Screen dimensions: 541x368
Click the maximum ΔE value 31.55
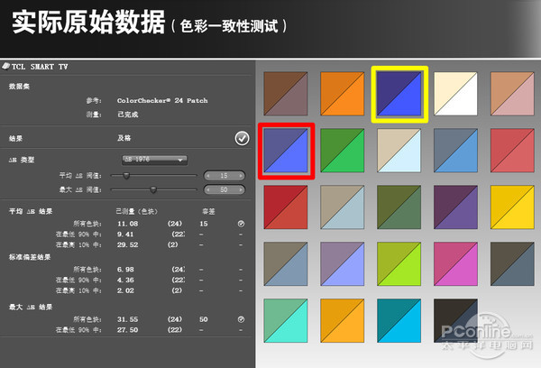coord(128,319)
